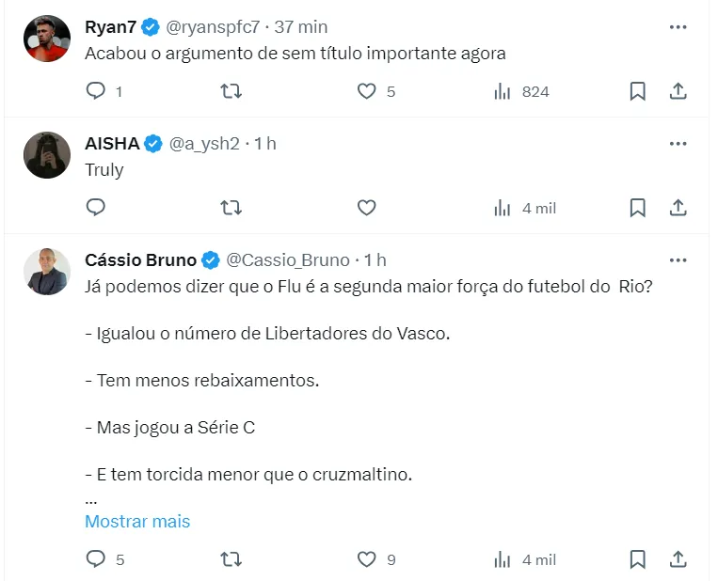Bookmark Ryan7's tweet
The height and width of the screenshot is (581, 718).
[637, 91]
